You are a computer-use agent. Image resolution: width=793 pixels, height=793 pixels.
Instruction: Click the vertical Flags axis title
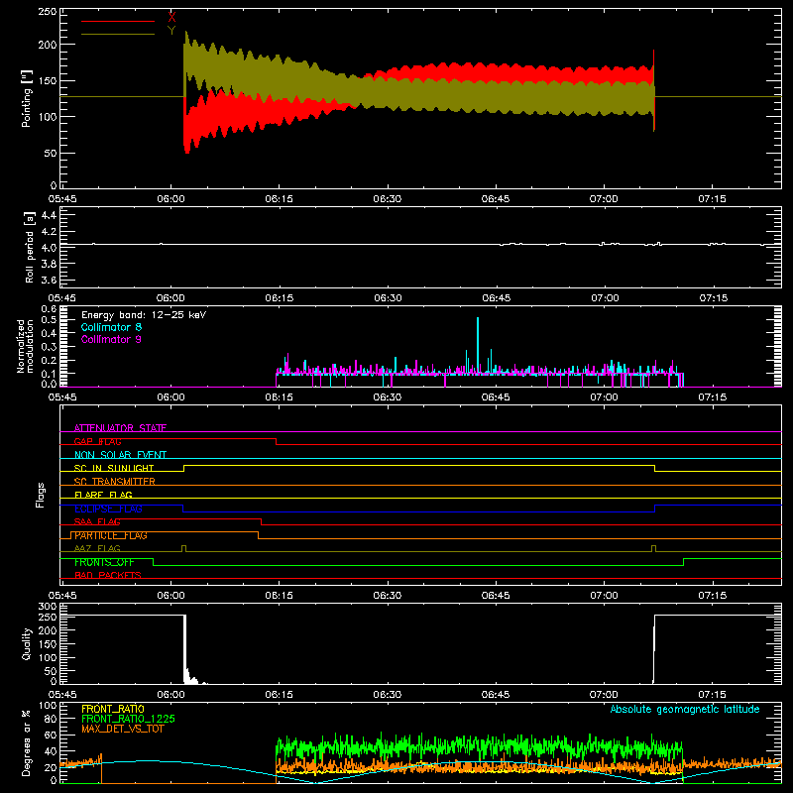(41, 495)
